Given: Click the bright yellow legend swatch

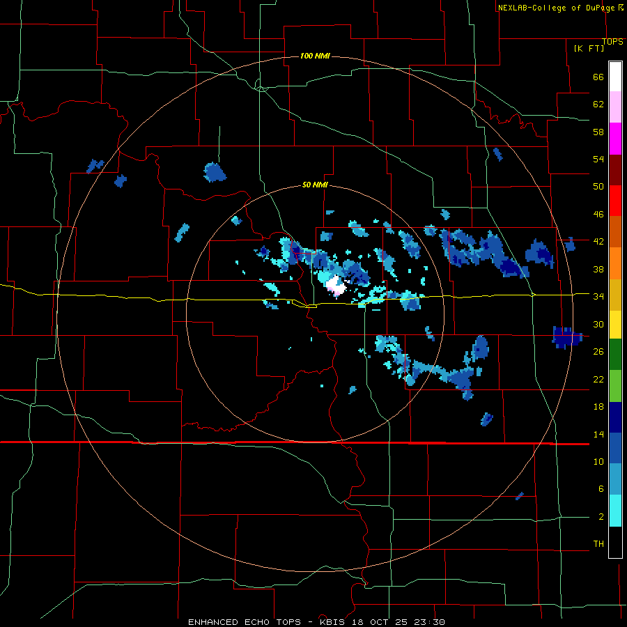Looking at the screenshot, I should click(615, 324).
